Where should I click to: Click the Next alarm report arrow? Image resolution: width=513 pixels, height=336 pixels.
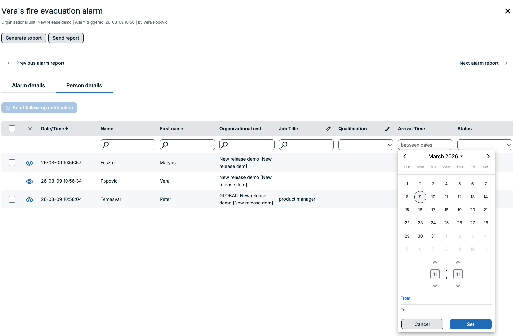(x=506, y=63)
